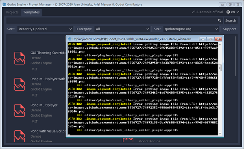Click Demos category under Pong Multiplayer with
Screen dimensions: 244x149
(x=36, y=84)
